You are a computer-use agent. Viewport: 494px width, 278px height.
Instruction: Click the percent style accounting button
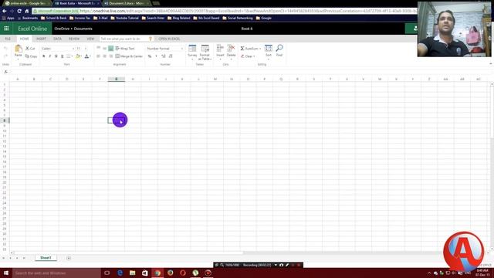[x=150, y=56]
